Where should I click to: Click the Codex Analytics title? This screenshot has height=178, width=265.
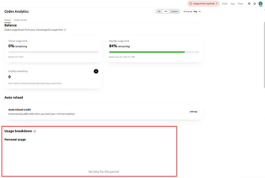pyautogui.click(x=17, y=12)
